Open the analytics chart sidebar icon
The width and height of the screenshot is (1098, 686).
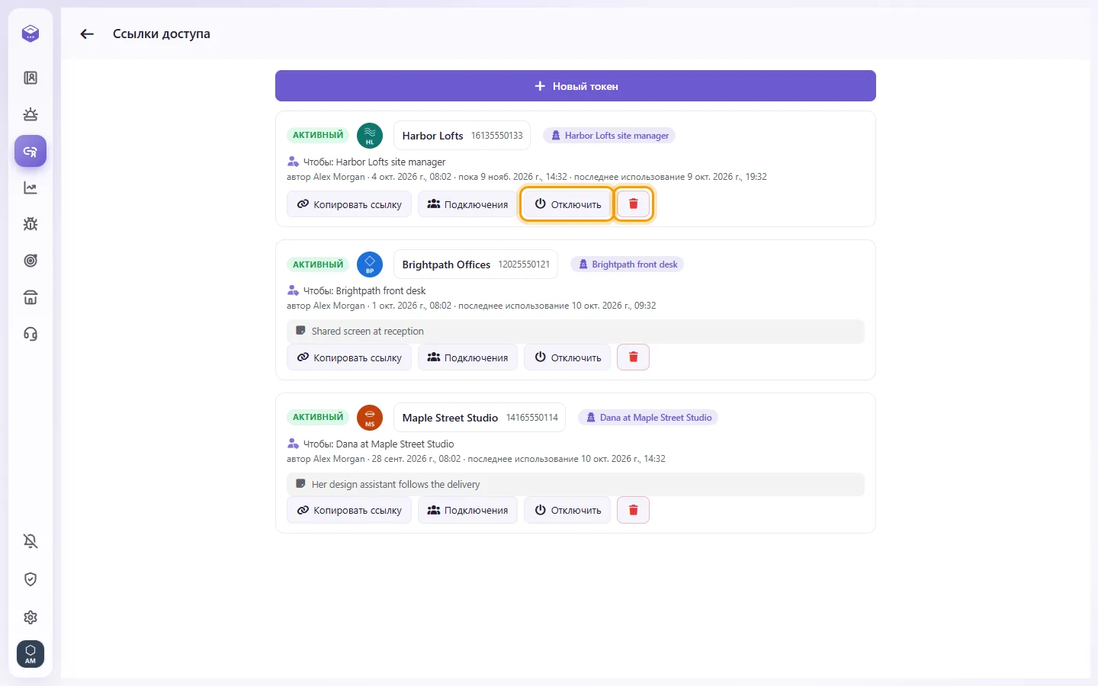pos(30,188)
